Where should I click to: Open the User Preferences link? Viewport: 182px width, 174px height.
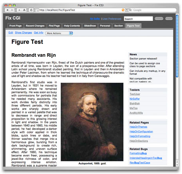(x=112, y=19)
